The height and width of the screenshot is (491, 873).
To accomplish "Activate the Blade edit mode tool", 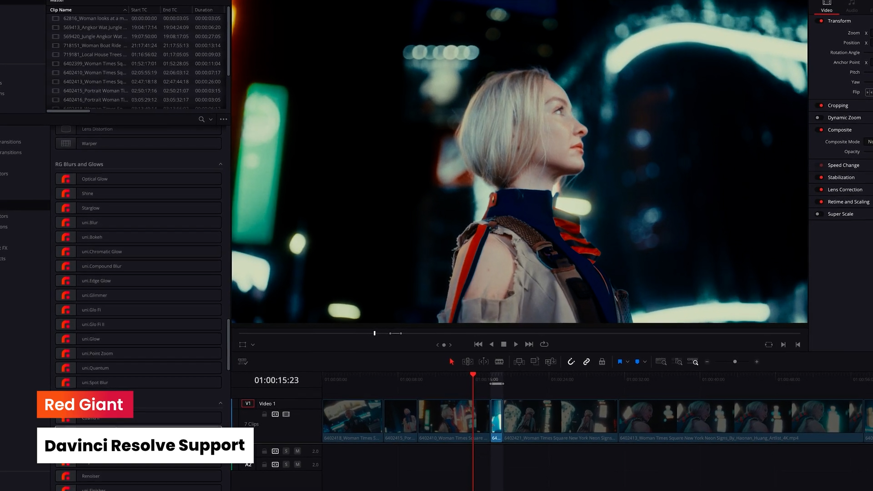I will tap(499, 362).
